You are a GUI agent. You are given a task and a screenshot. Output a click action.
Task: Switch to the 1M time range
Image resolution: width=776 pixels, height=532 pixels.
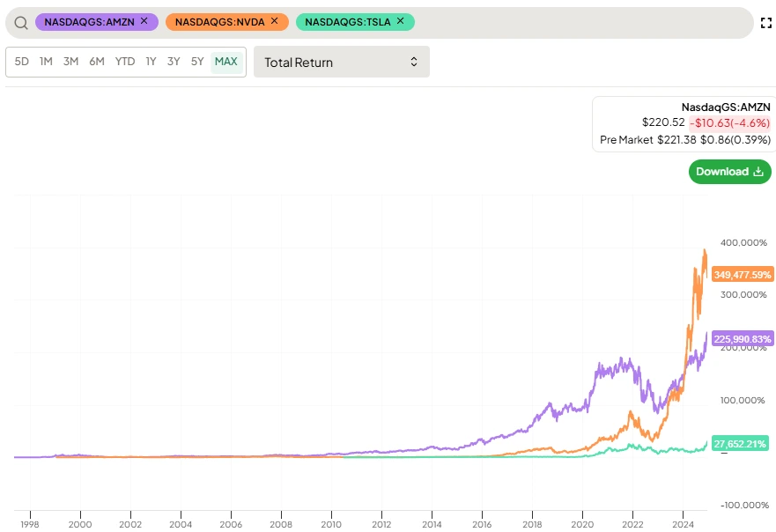(46, 62)
